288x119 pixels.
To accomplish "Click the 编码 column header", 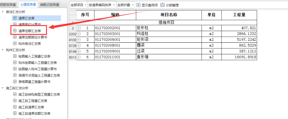I will [115, 15].
